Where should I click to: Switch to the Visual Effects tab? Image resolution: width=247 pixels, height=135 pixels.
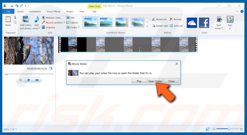pos(53,12)
